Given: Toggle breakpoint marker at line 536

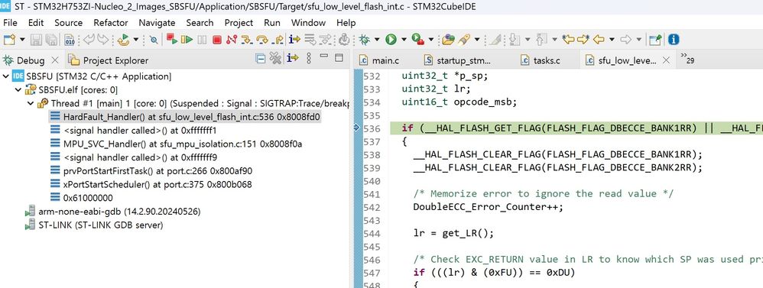Looking at the screenshot, I should point(358,128).
